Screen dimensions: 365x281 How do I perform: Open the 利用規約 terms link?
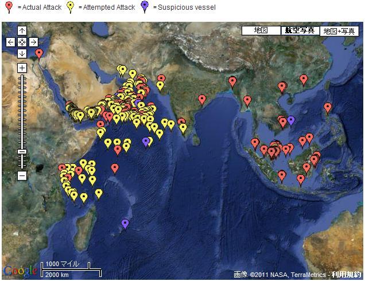349,275
